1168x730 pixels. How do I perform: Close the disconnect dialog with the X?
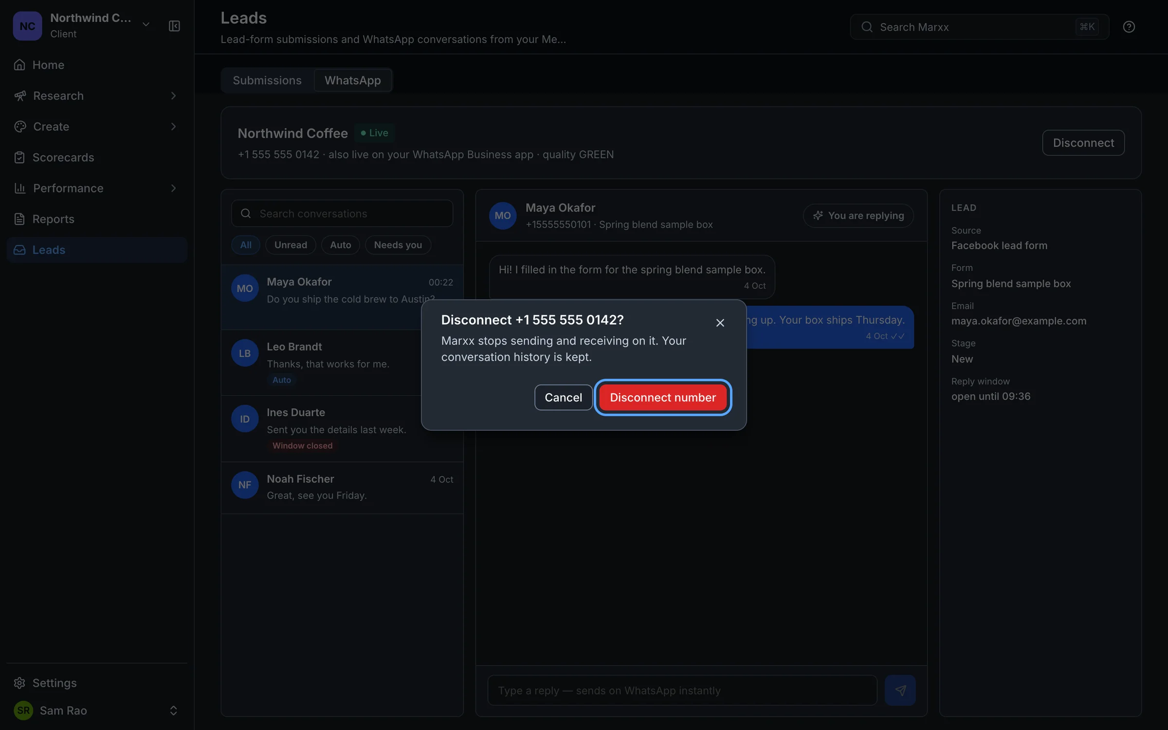(x=720, y=323)
